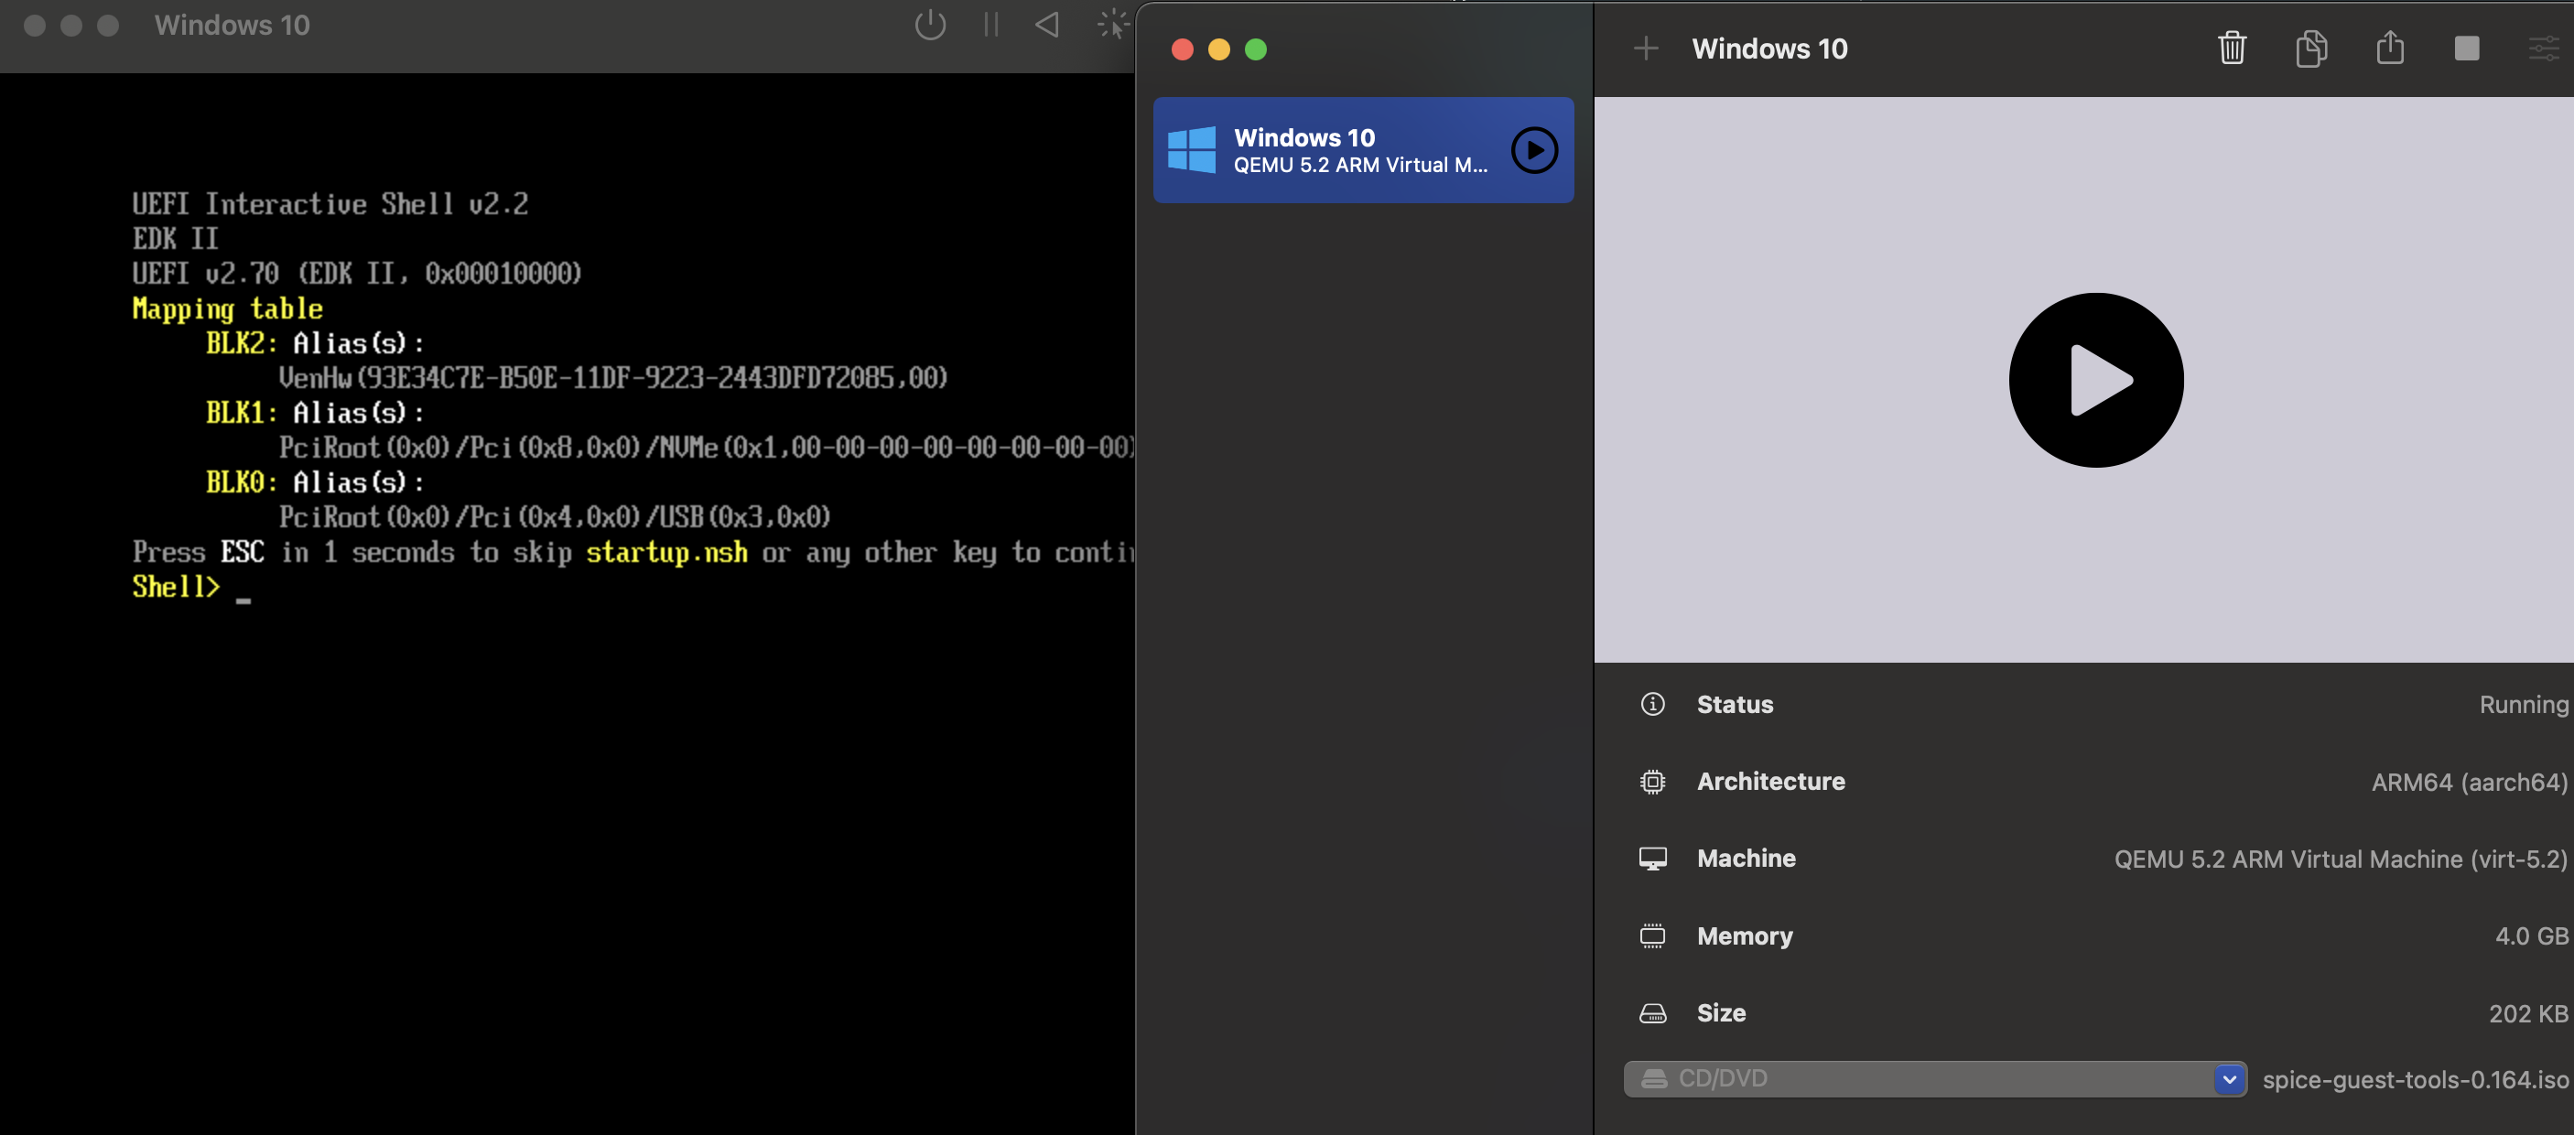Stop the VM with square stop icon
Screen dimensions: 2574x1135
[2466, 49]
